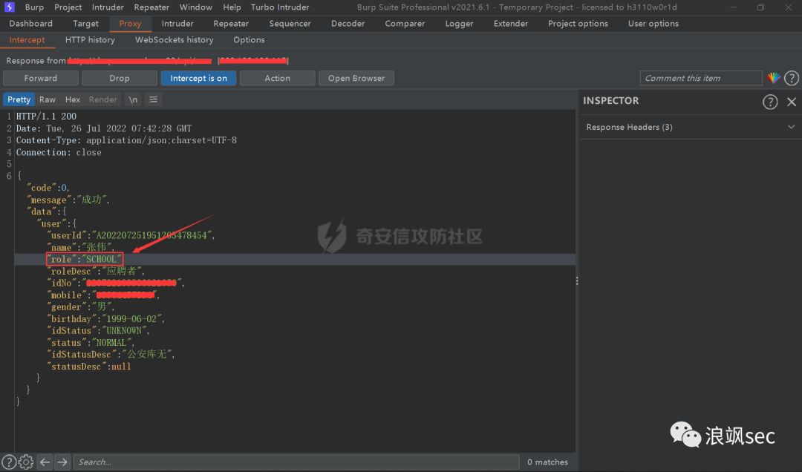Click the "status":"NORMAL" line
The height and width of the screenshot is (472, 802).
(x=91, y=343)
